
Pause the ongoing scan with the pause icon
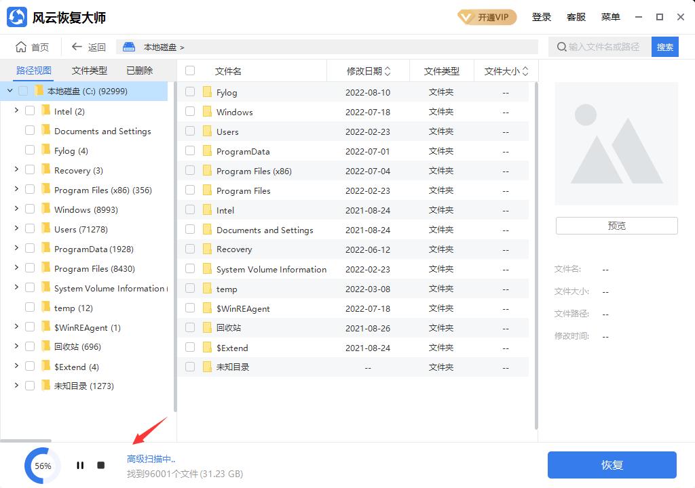[79, 465]
